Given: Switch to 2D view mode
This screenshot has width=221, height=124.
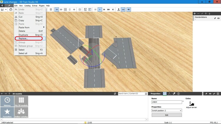Looking at the screenshot, I should [61, 9].
